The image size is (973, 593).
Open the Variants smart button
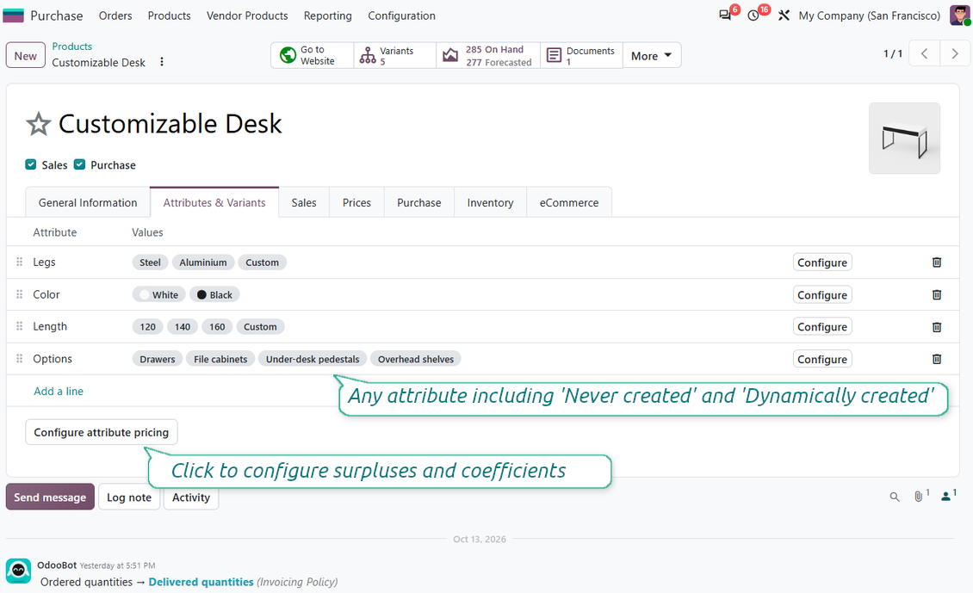point(394,55)
